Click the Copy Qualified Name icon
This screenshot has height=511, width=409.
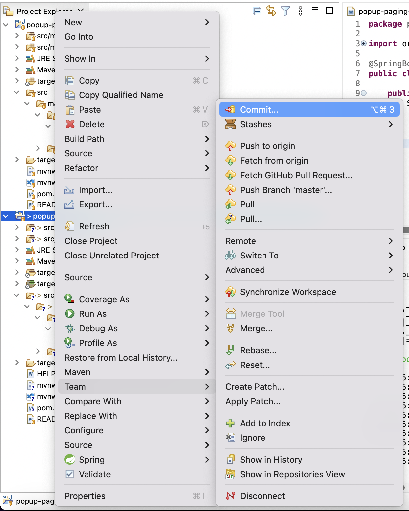coord(70,95)
